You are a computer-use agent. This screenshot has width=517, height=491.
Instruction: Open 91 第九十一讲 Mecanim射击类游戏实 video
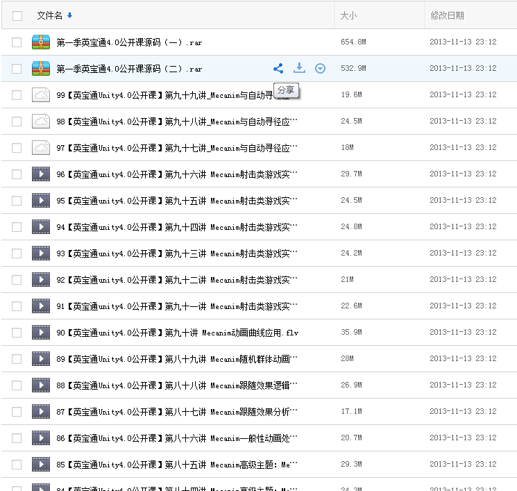(x=177, y=306)
